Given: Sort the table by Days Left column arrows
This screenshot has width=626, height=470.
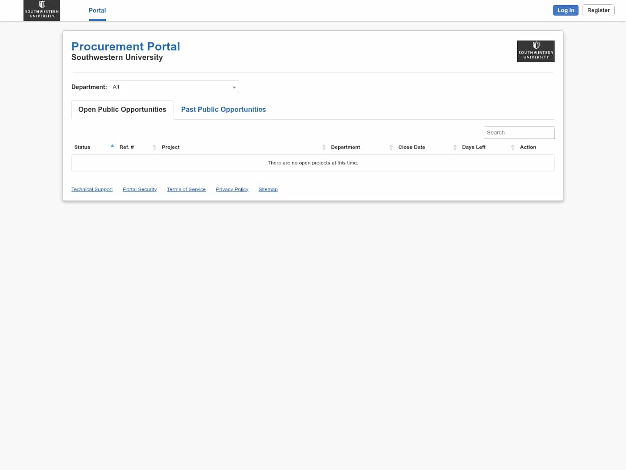Looking at the screenshot, I should [513, 147].
